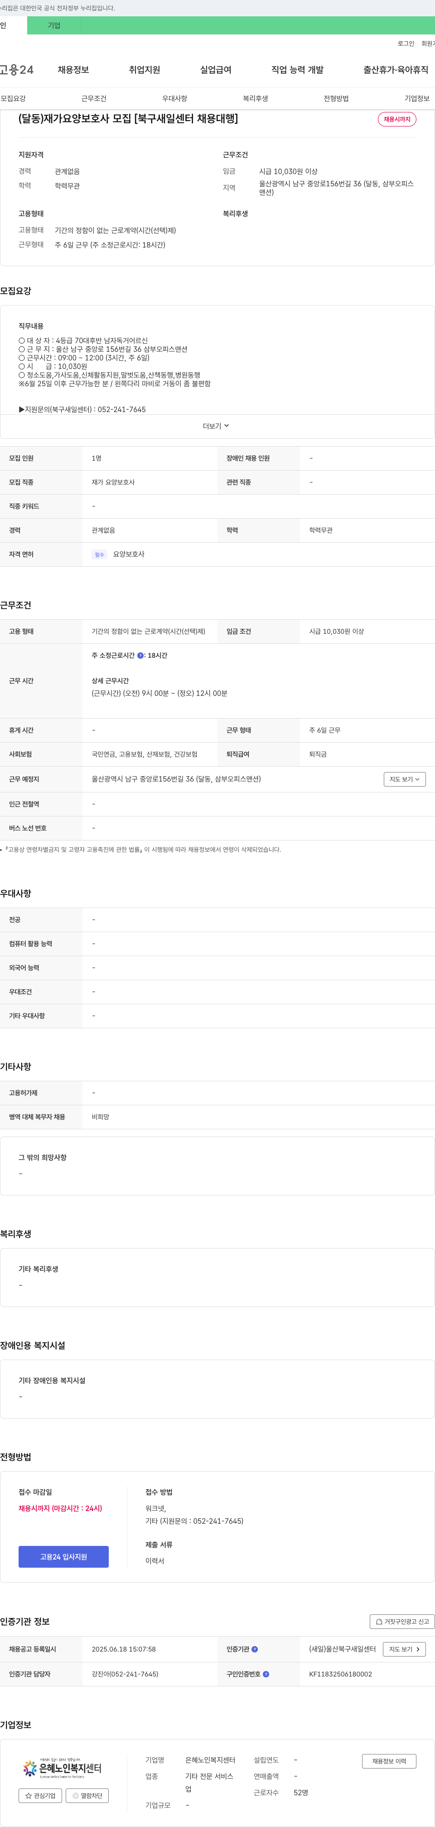Open the 실업급여 main menu

click(216, 69)
